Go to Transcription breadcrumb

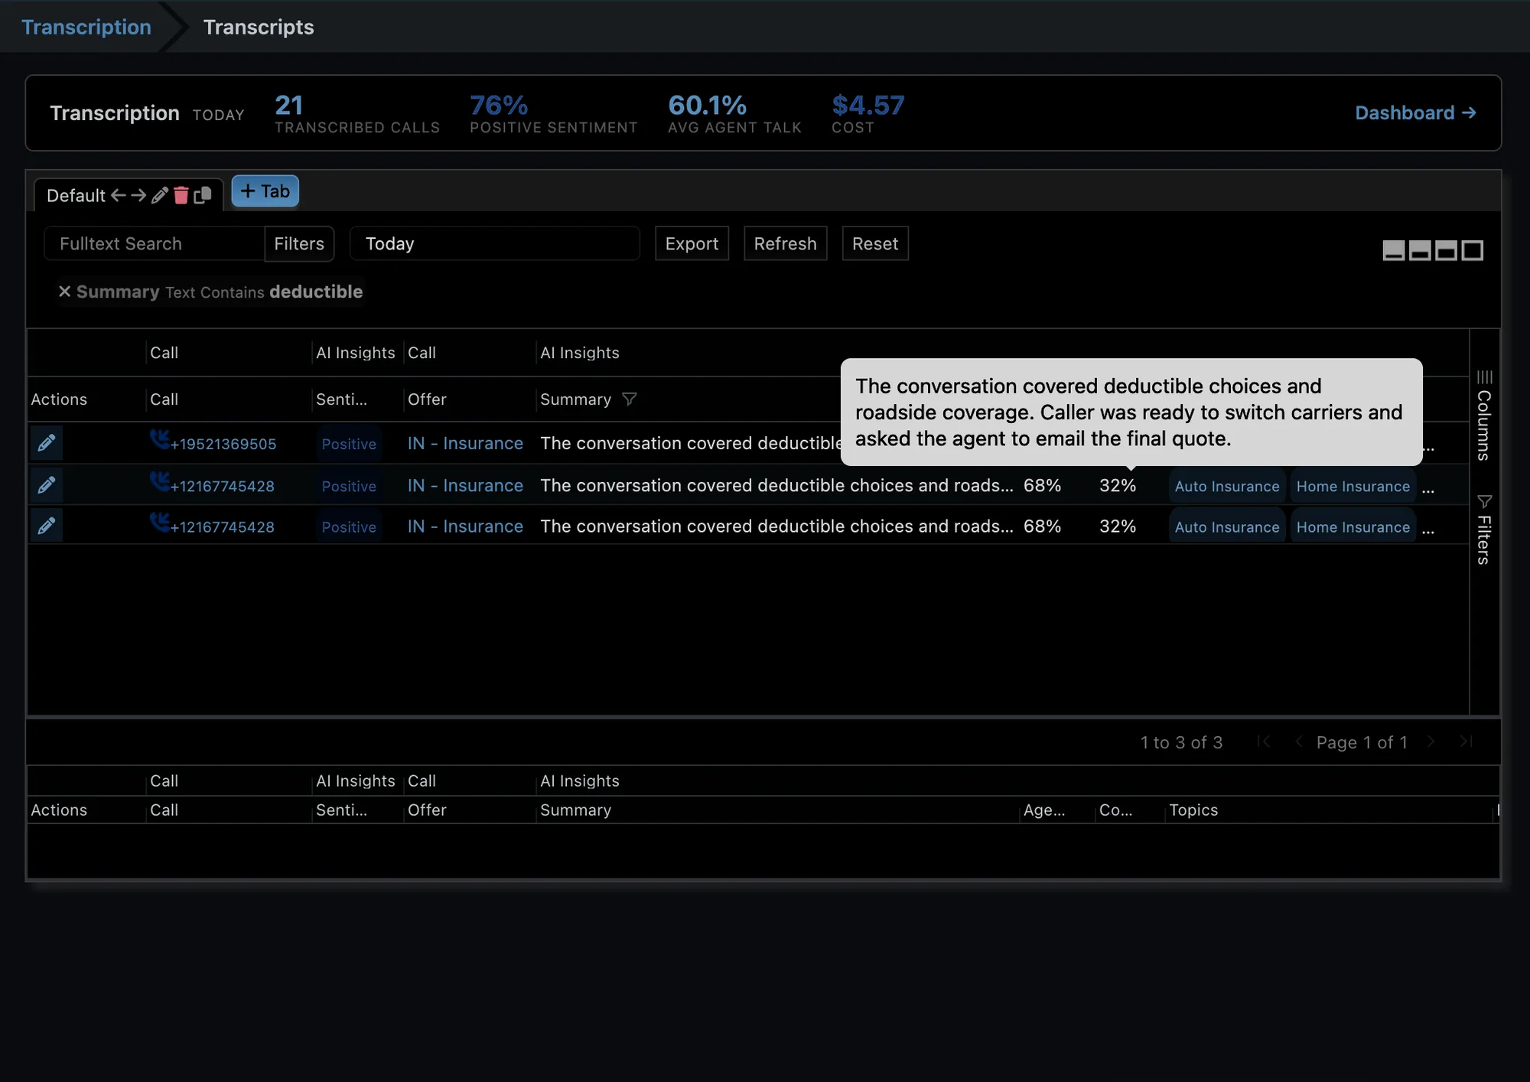[x=86, y=27]
